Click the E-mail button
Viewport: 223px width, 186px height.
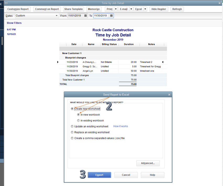coord(124,9)
